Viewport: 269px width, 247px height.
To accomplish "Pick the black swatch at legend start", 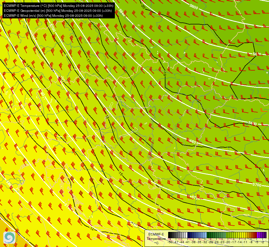I will click(x=169, y=235).
